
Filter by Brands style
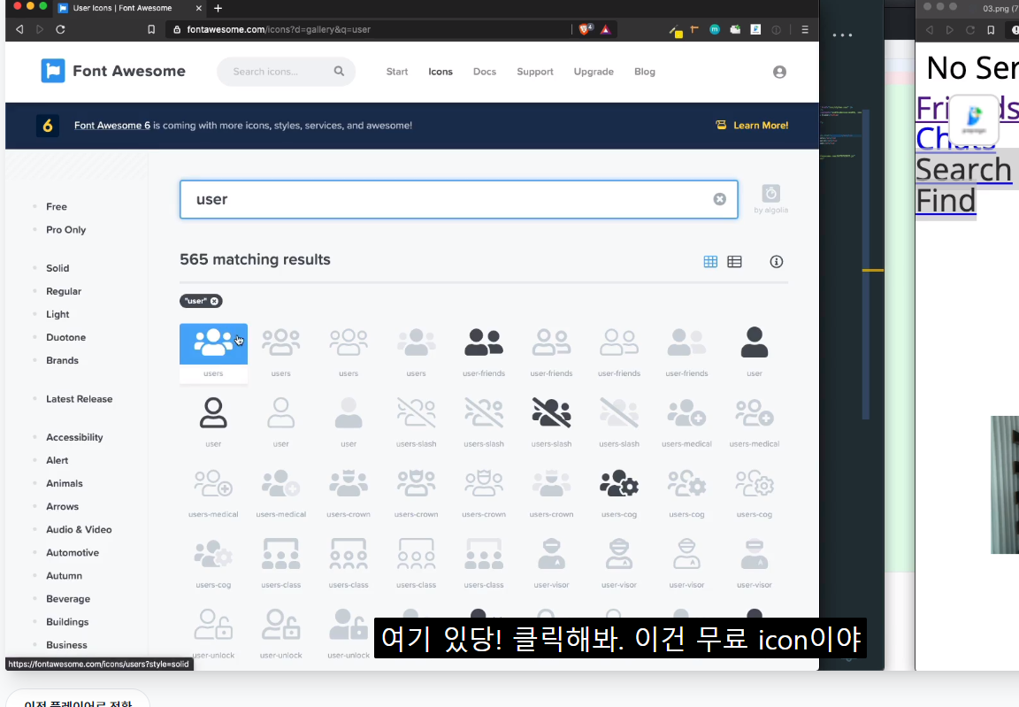tap(63, 361)
